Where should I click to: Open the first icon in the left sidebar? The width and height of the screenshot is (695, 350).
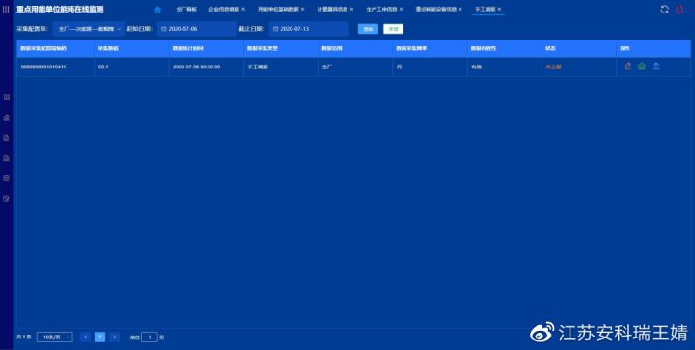click(6, 97)
